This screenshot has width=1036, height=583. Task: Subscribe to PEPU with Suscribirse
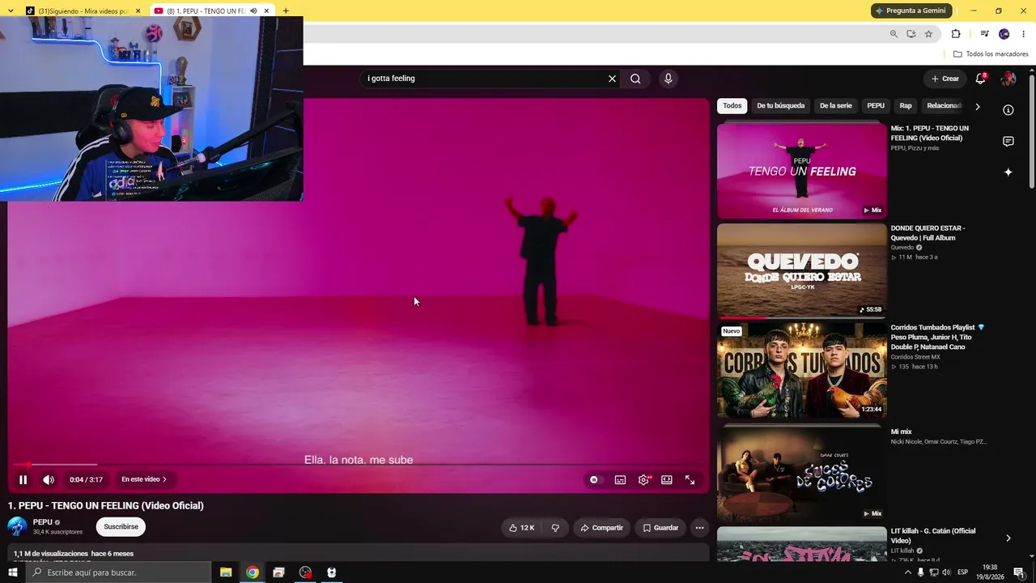pyautogui.click(x=121, y=526)
